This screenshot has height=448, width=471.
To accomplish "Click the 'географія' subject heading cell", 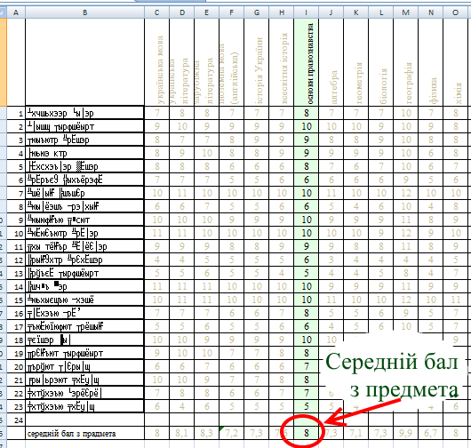I will pyautogui.click(x=406, y=62).
